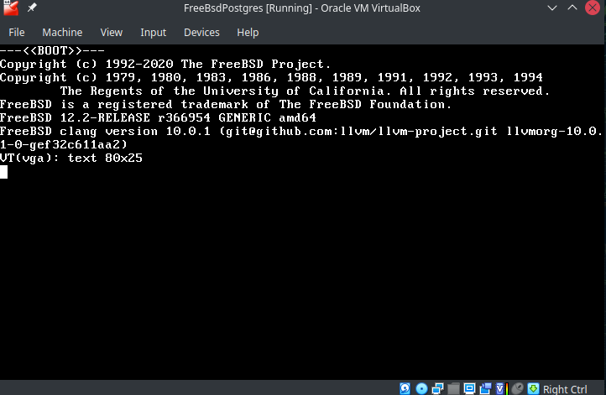Click the keyboard capture green arrow icon

click(x=533, y=388)
